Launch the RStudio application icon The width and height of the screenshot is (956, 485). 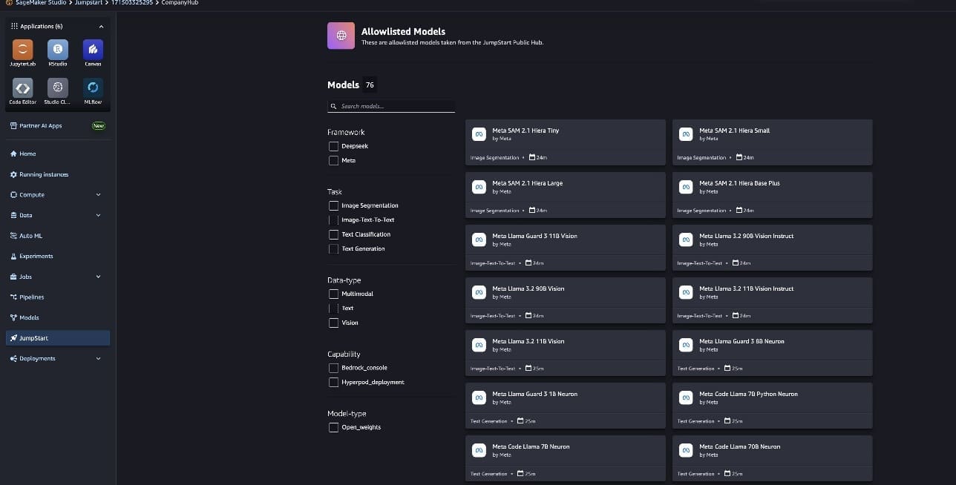(57, 50)
